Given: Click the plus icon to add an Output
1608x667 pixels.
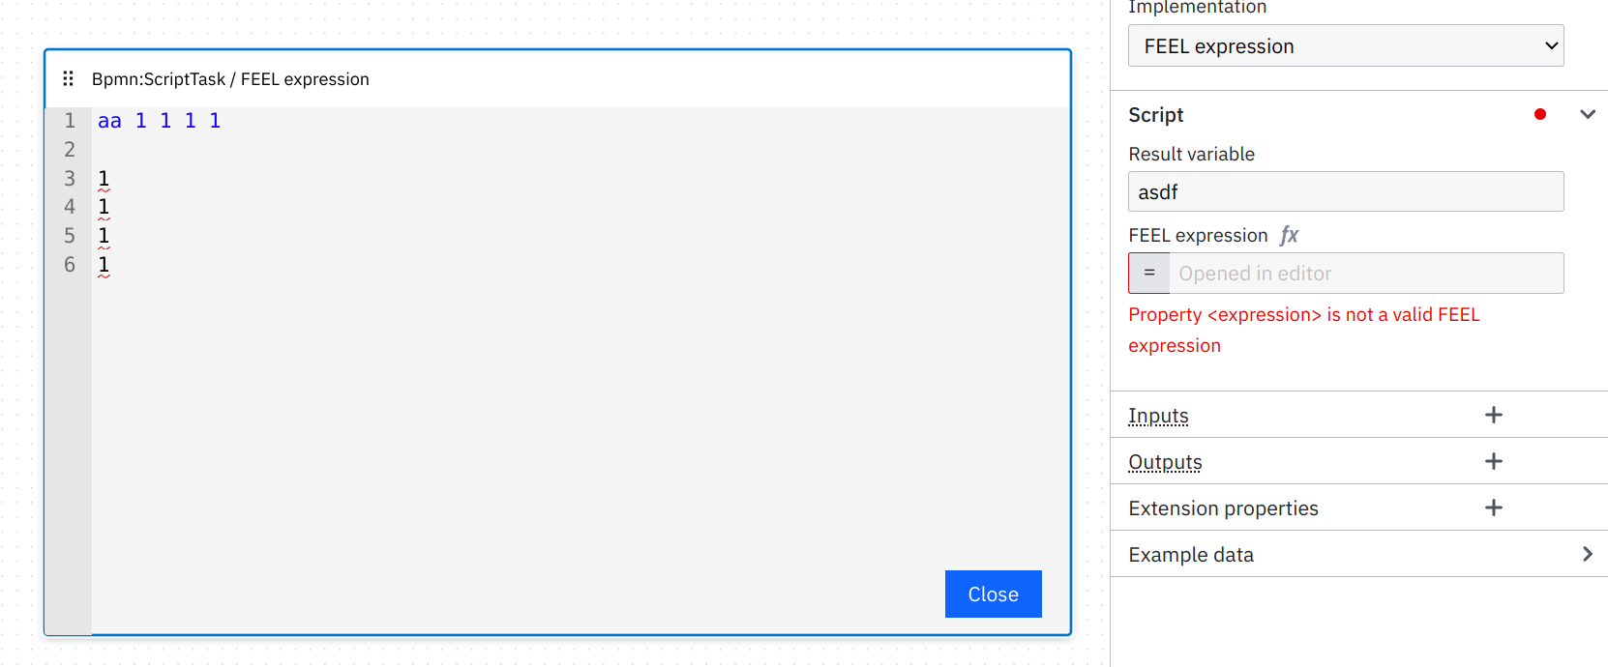Looking at the screenshot, I should click(x=1493, y=461).
